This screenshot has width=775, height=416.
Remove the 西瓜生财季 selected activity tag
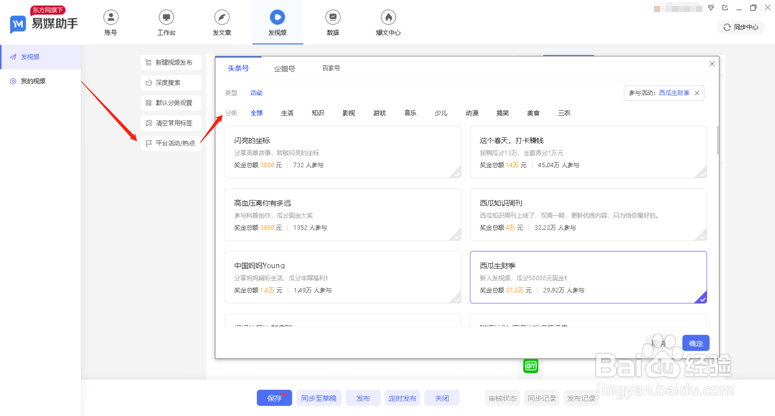coord(697,93)
